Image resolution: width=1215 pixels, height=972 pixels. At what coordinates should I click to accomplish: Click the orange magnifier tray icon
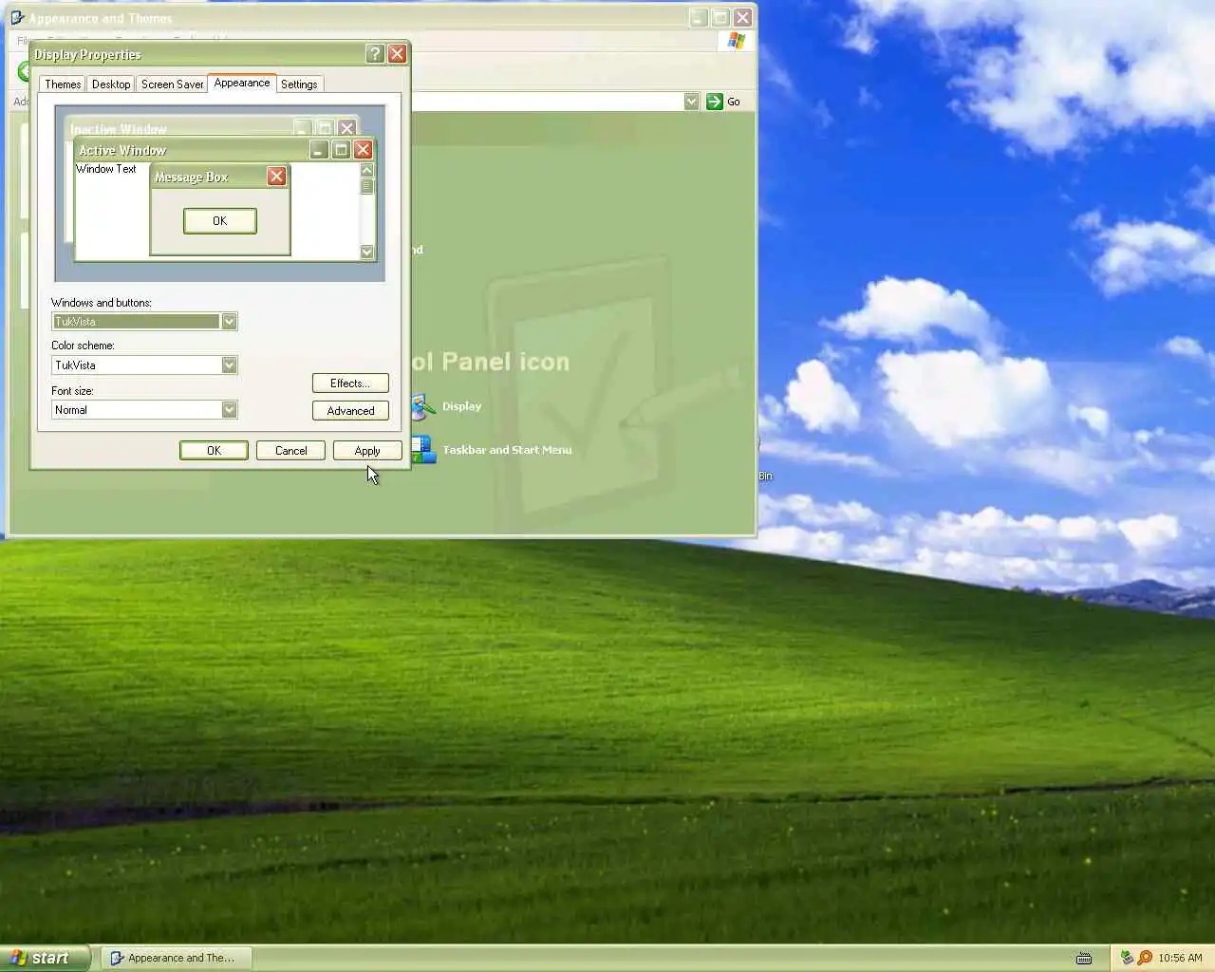[x=1145, y=958]
